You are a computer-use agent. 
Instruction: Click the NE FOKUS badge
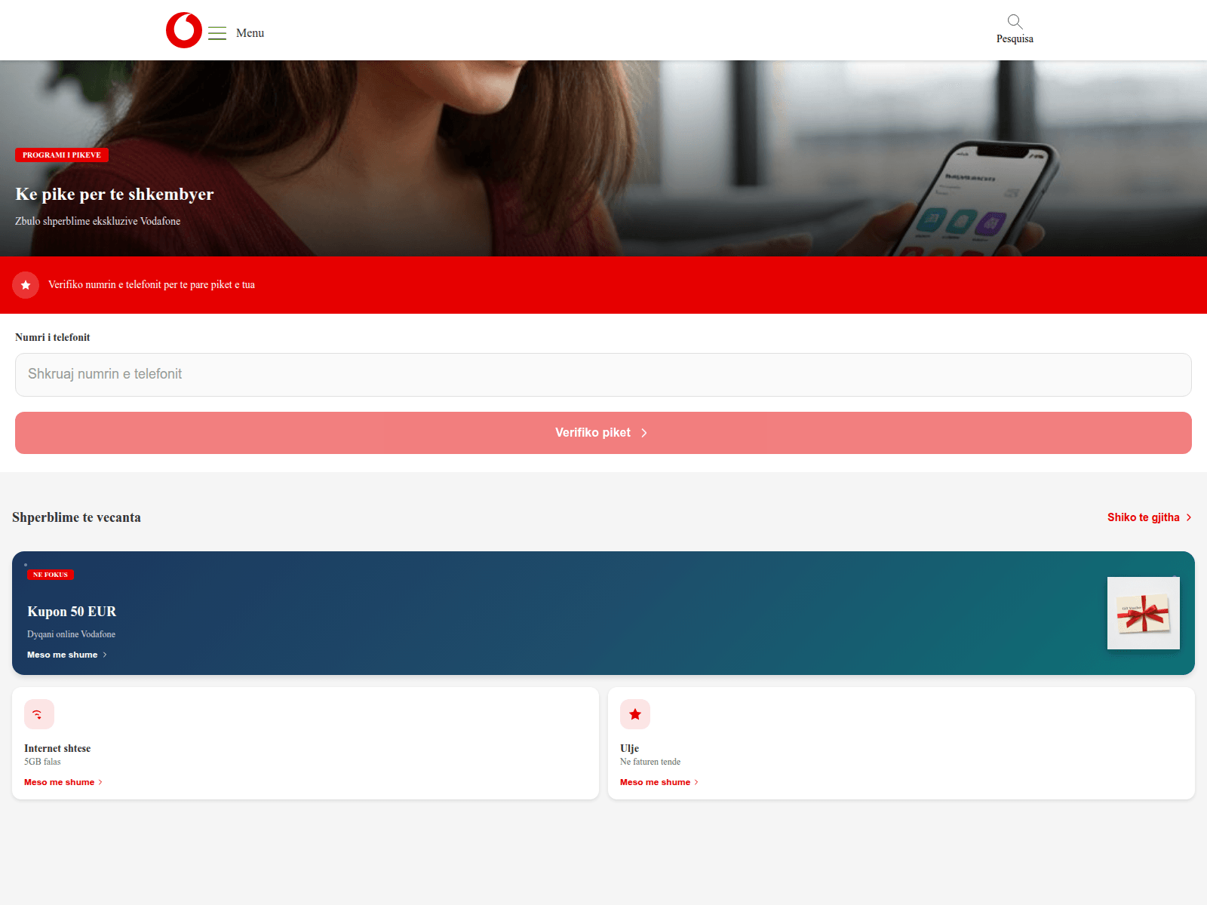tap(51, 575)
